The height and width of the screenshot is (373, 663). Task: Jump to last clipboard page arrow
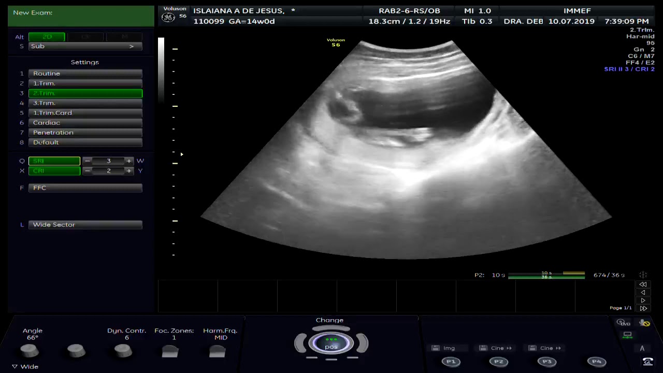click(x=643, y=308)
